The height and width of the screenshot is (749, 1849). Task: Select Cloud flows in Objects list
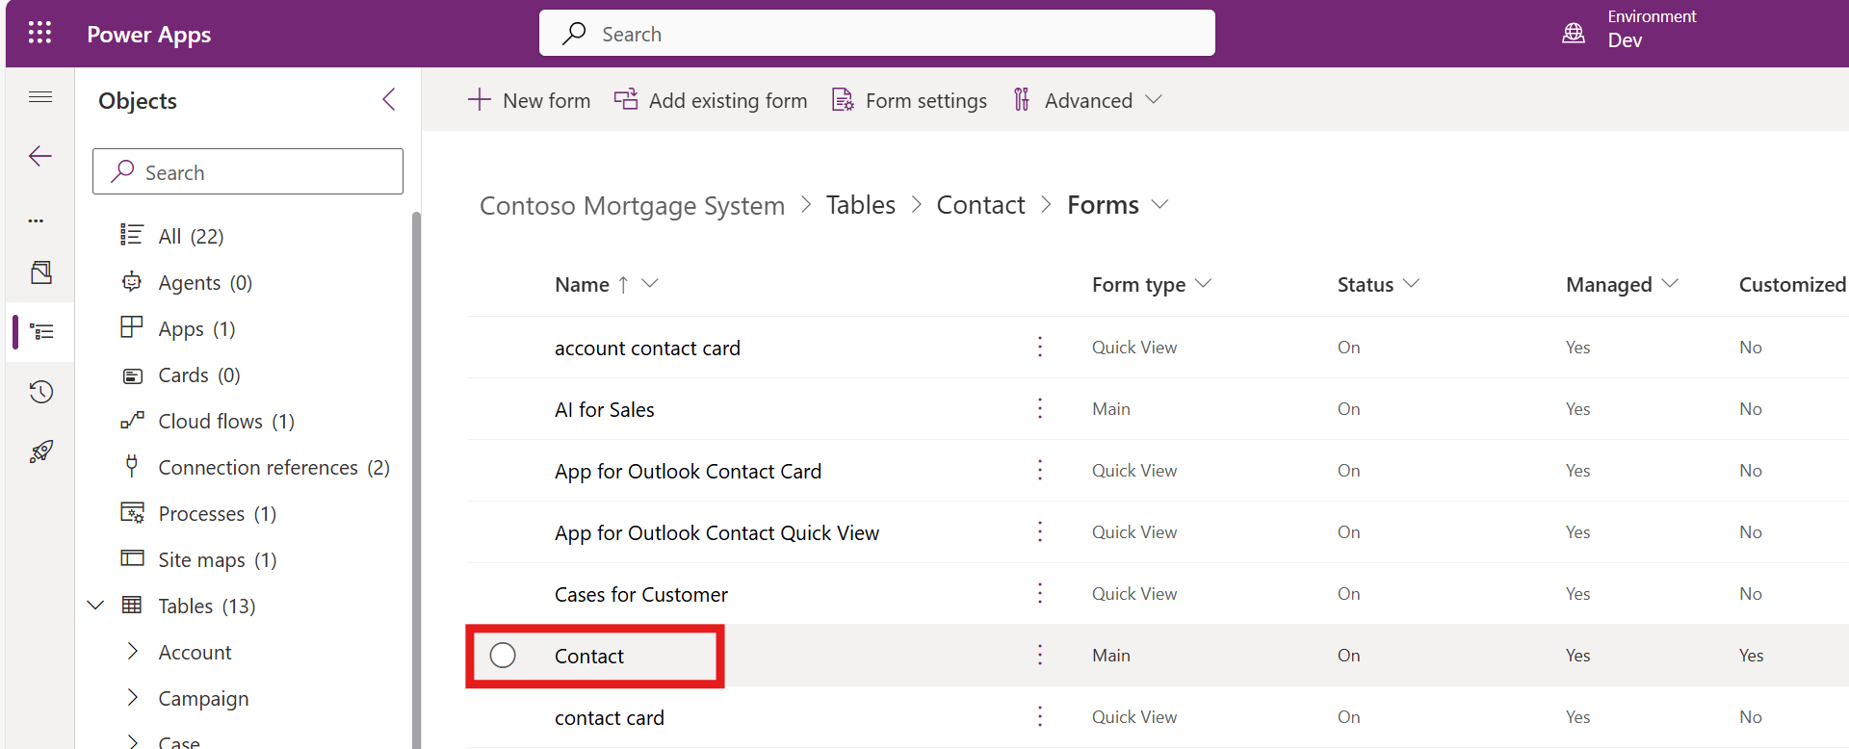click(210, 422)
